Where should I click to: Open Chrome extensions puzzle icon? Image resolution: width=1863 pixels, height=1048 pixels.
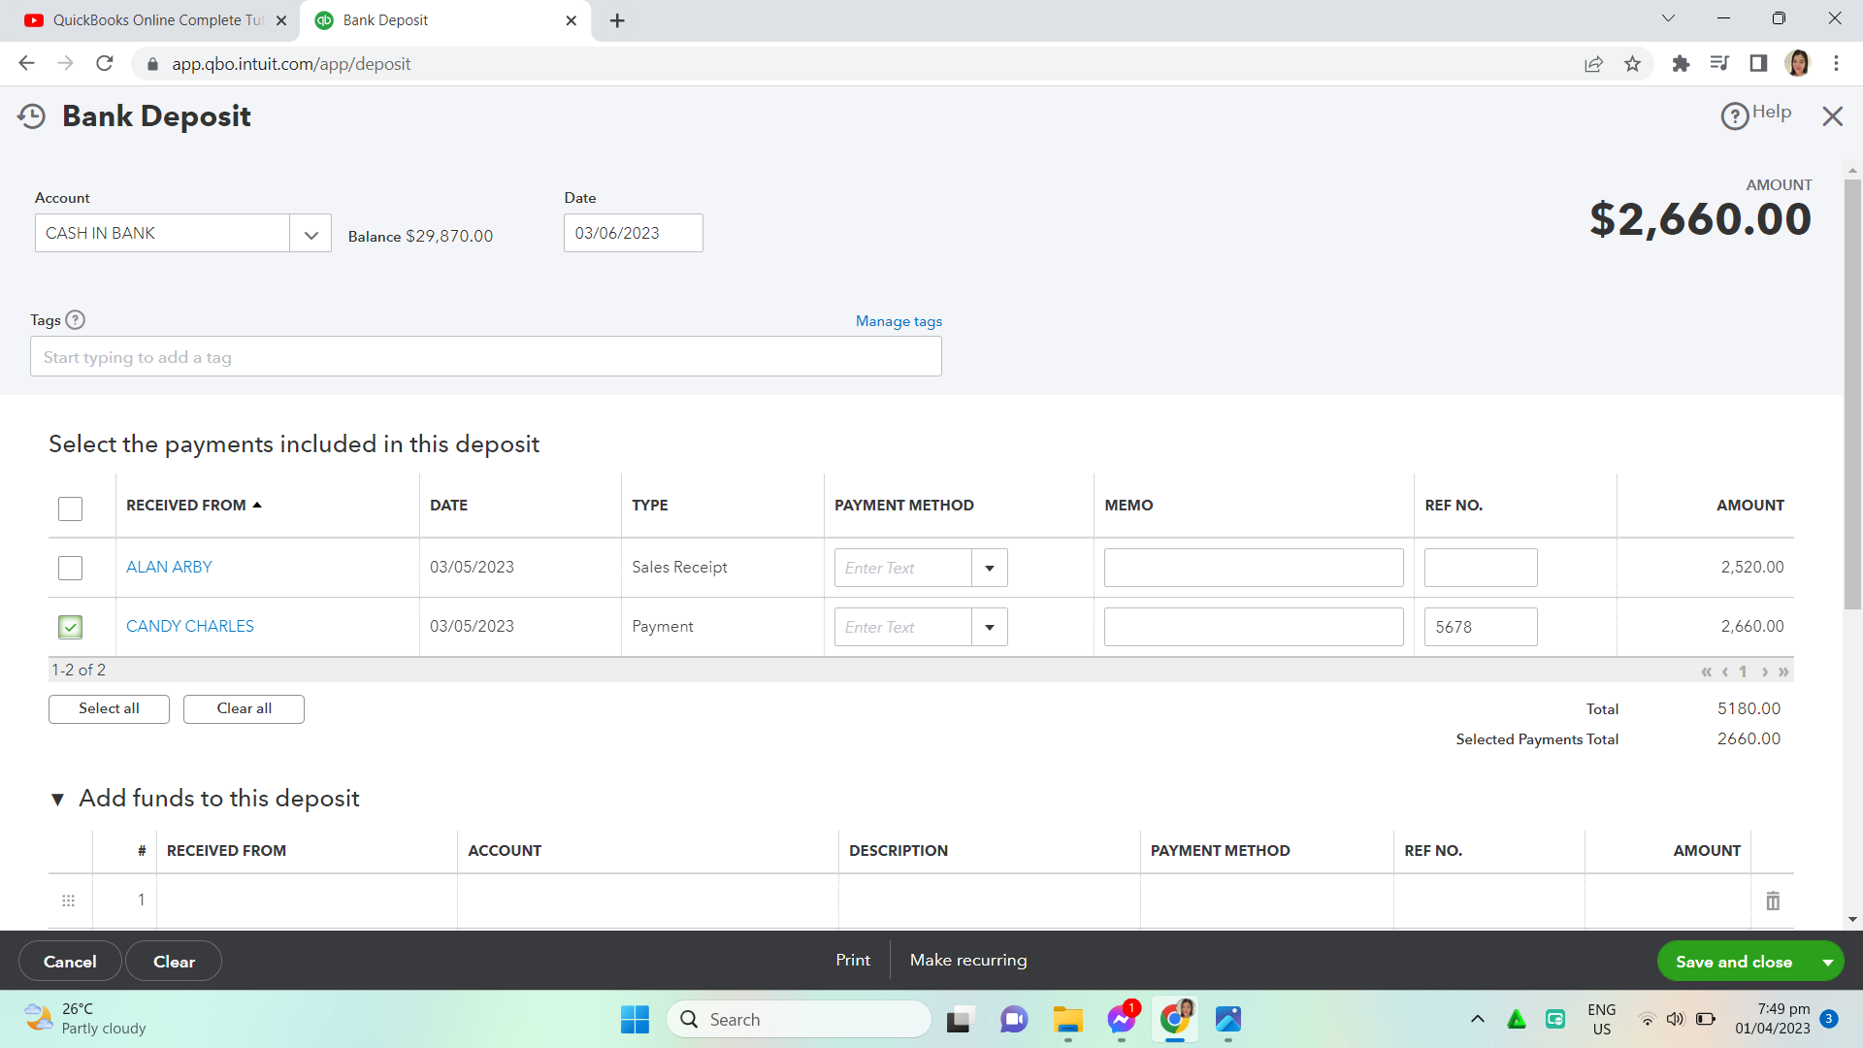1681,64
